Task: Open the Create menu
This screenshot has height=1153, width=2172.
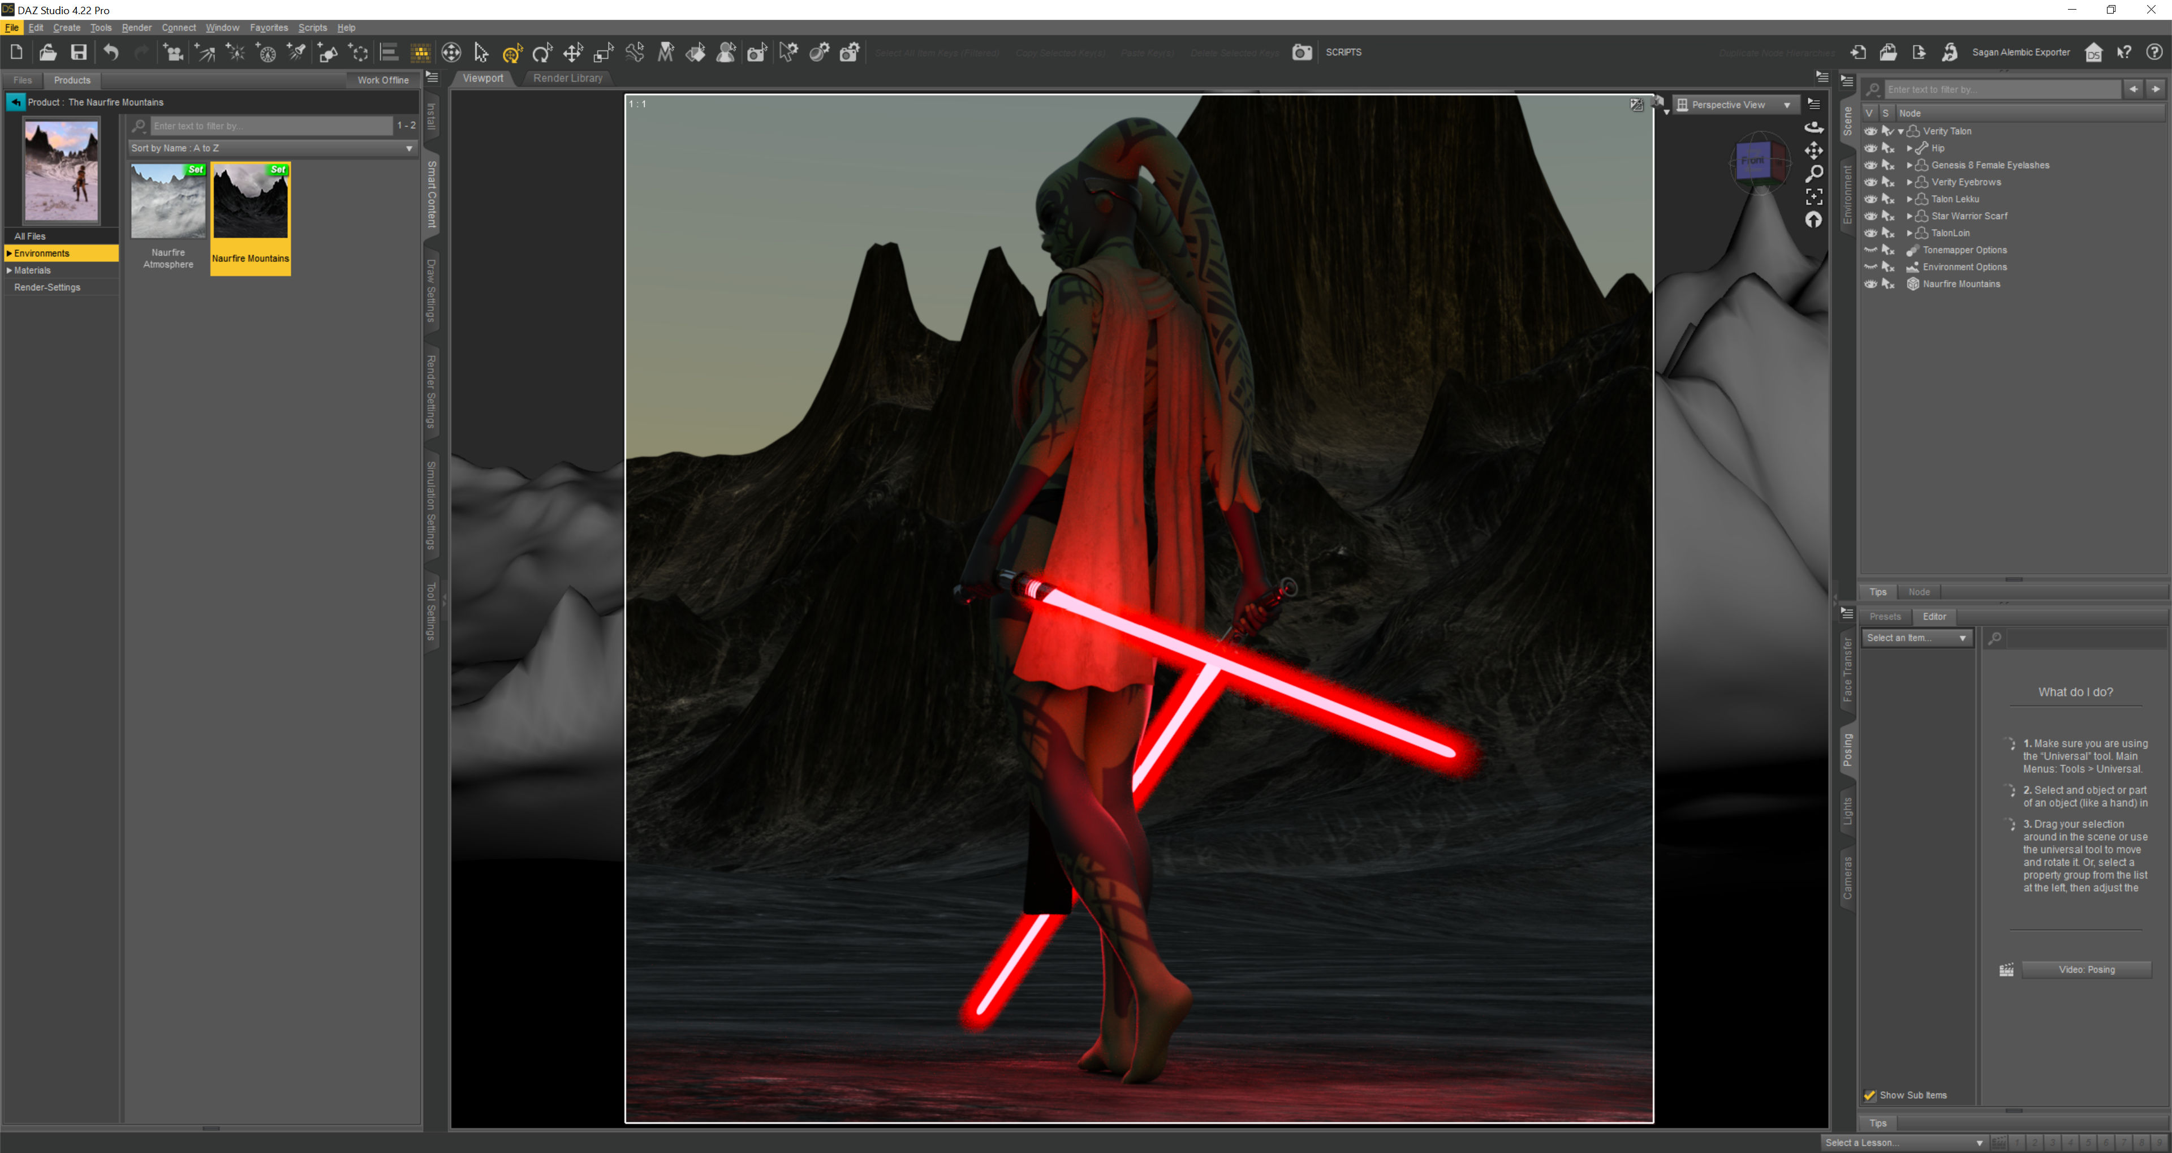Action: [x=67, y=28]
